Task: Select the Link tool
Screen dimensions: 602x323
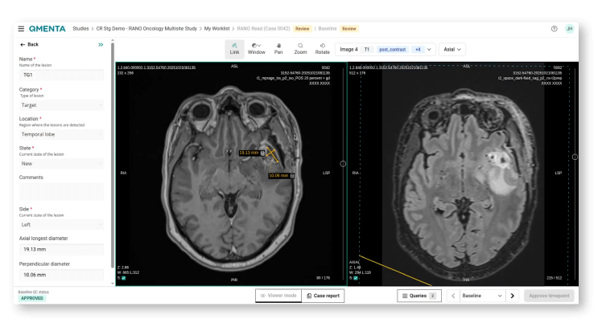Action: [x=234, y=48]
